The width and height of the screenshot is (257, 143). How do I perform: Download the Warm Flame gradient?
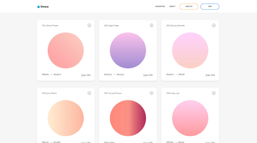[89, 25]
